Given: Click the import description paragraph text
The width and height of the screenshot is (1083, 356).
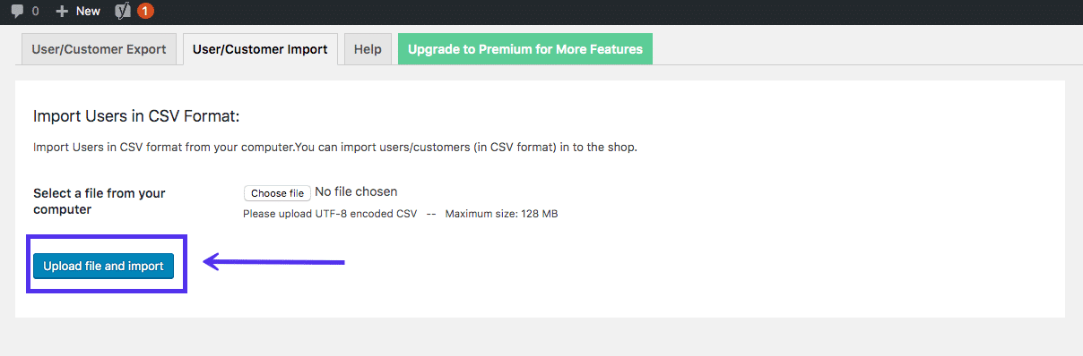Looking at the screenshot, I should pyautogui.click(x=335, y=148).
